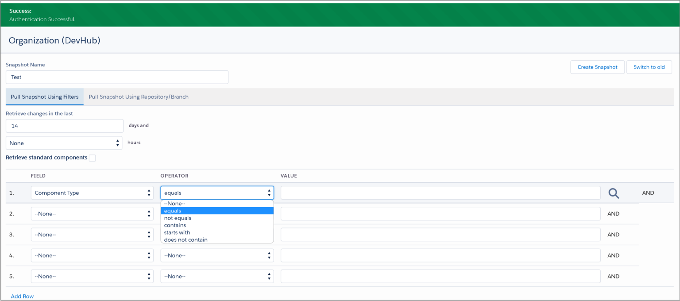
Task: Click the Switch to old button
Action: pyautogui.click(x=649, y=67)
